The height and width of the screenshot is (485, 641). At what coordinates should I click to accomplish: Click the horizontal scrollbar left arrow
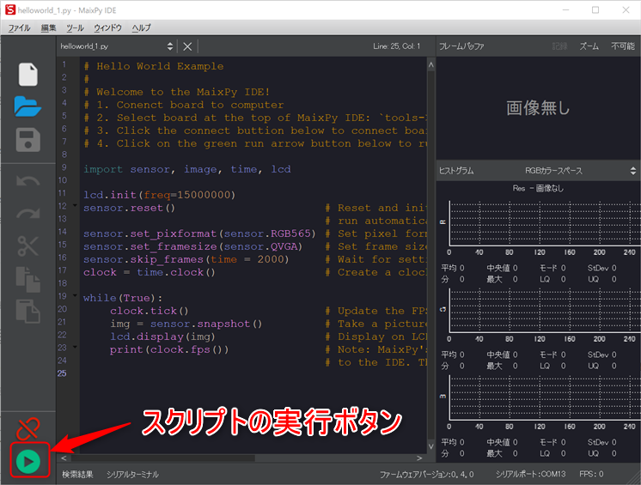click(64, 458)
